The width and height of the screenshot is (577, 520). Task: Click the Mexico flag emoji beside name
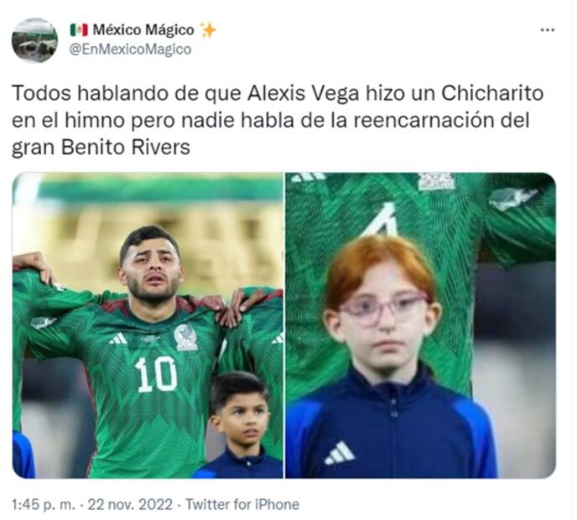[79, 30]
